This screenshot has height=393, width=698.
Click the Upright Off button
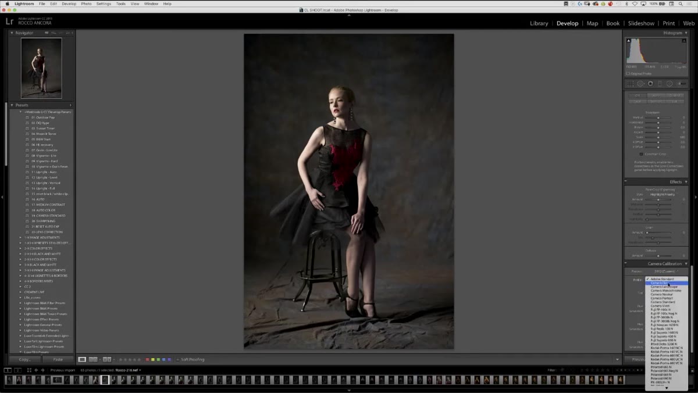click(638, 95)
